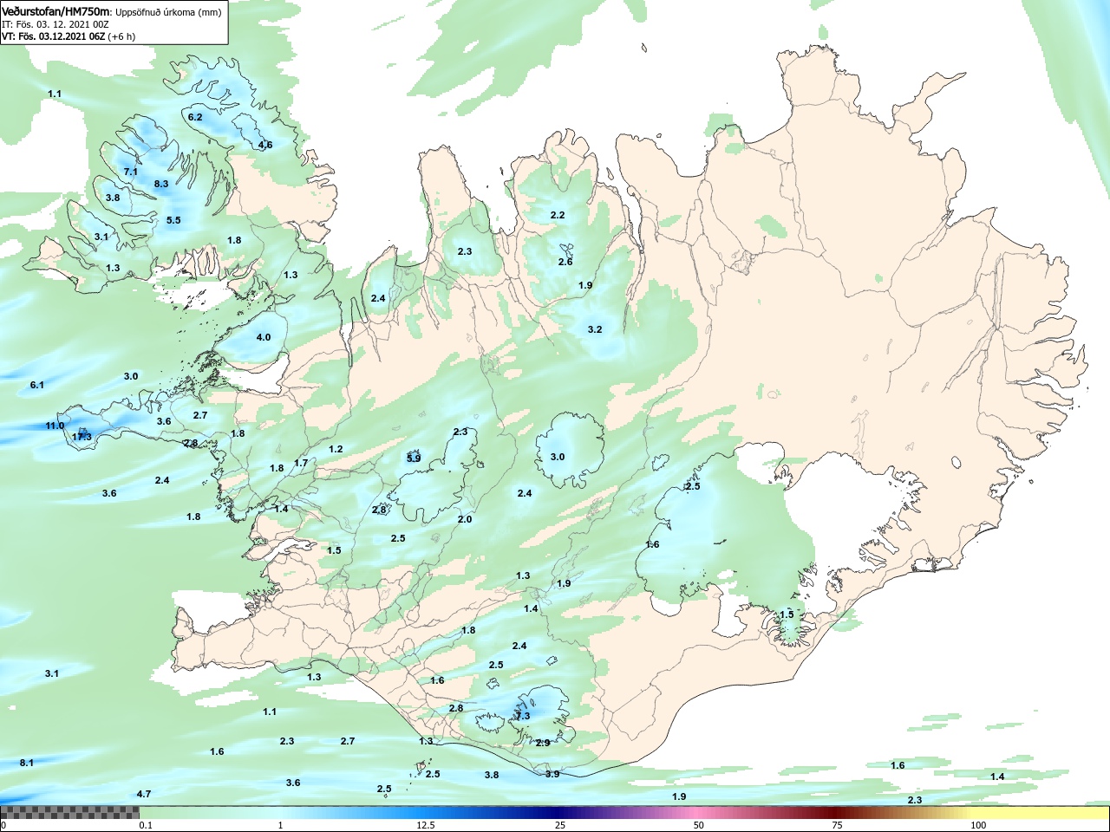This screenshot has height=832, width=1110.
Task: Click the 11.0 precipitation value
Action: tap(55, 426)
